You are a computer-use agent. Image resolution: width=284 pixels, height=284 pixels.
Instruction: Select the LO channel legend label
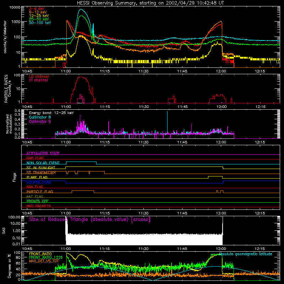point(39,76)
